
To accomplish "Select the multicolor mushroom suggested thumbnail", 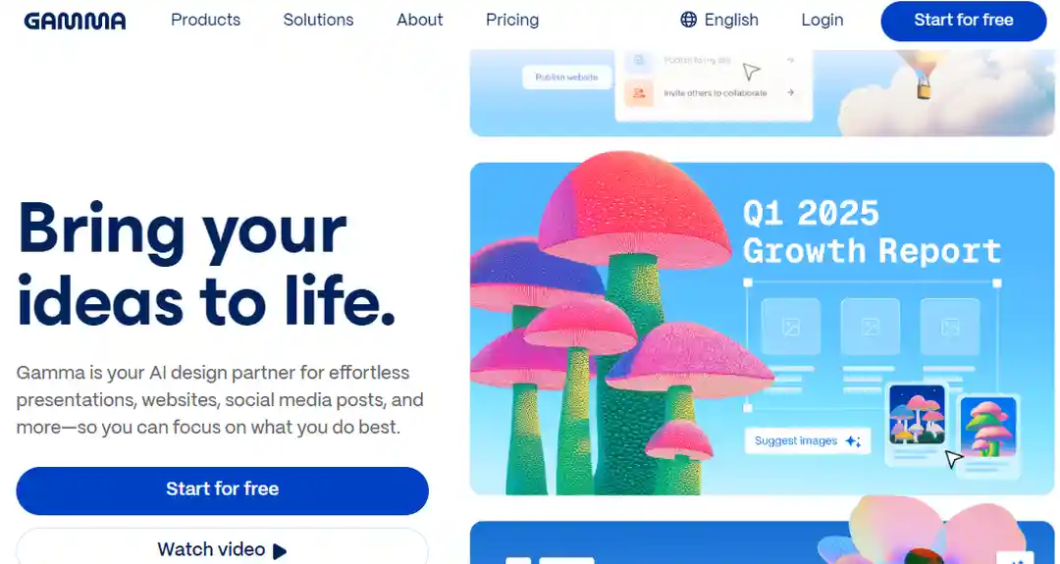I will tap(918, 416).
